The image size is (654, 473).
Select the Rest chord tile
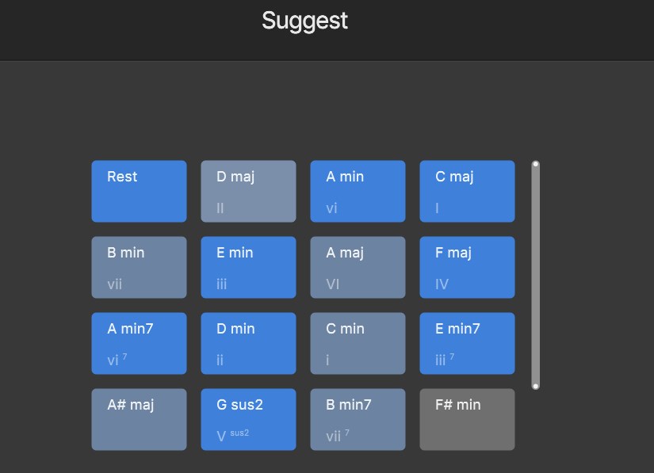pos(139,191)
